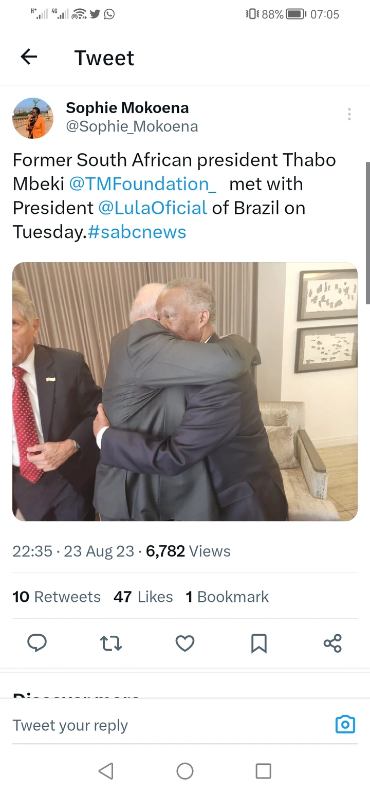Tap the retweet arrows icon
Image resolution: width=370 pixels, height=792 pixels.
click(111, 643)
